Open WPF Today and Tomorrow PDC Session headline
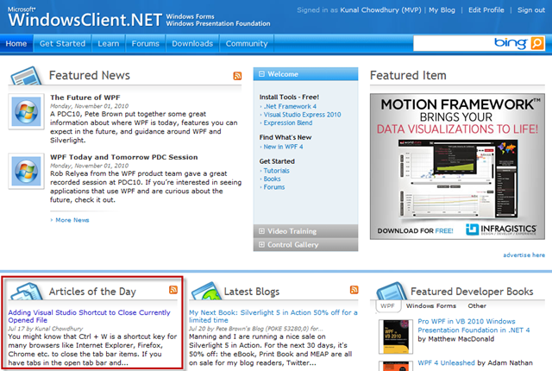 [x=124, y=157]
